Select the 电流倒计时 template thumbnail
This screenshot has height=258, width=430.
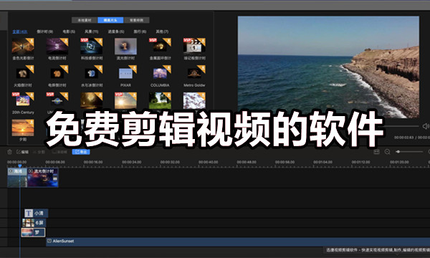57,46
